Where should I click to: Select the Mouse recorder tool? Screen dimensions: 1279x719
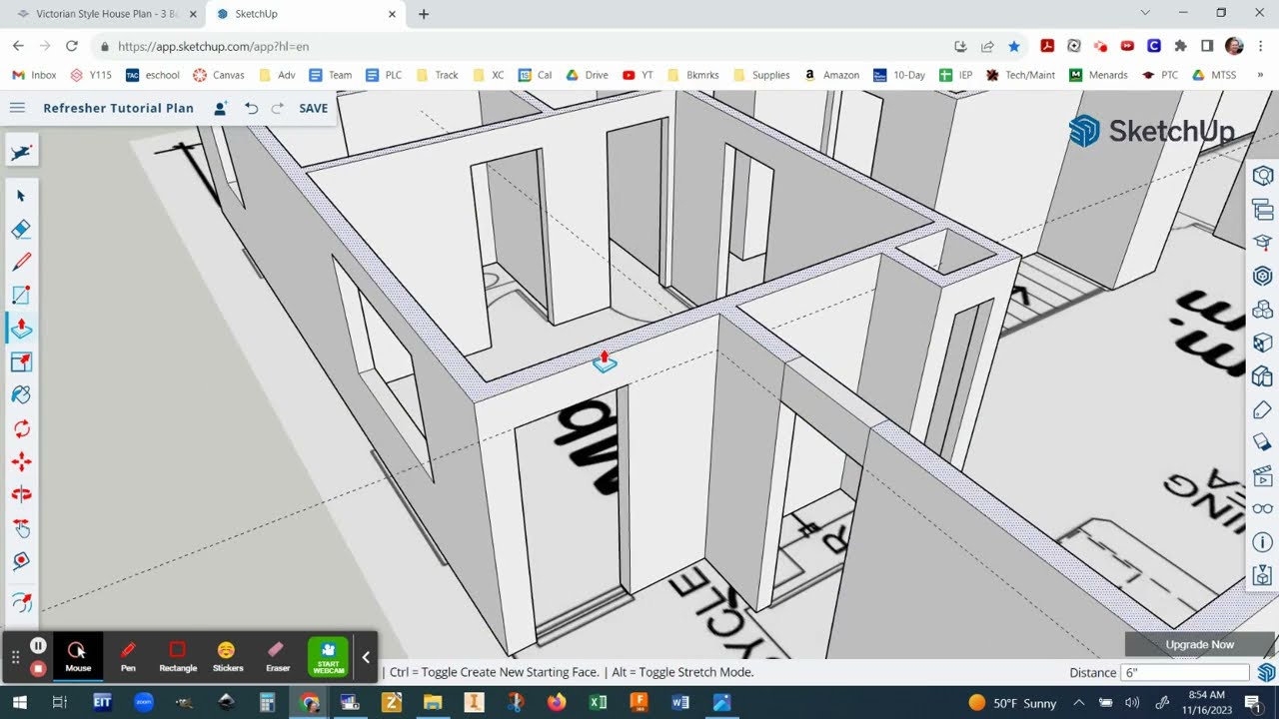[78, 656]
